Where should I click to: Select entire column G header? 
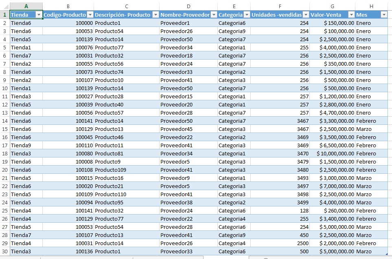point(332,6)
